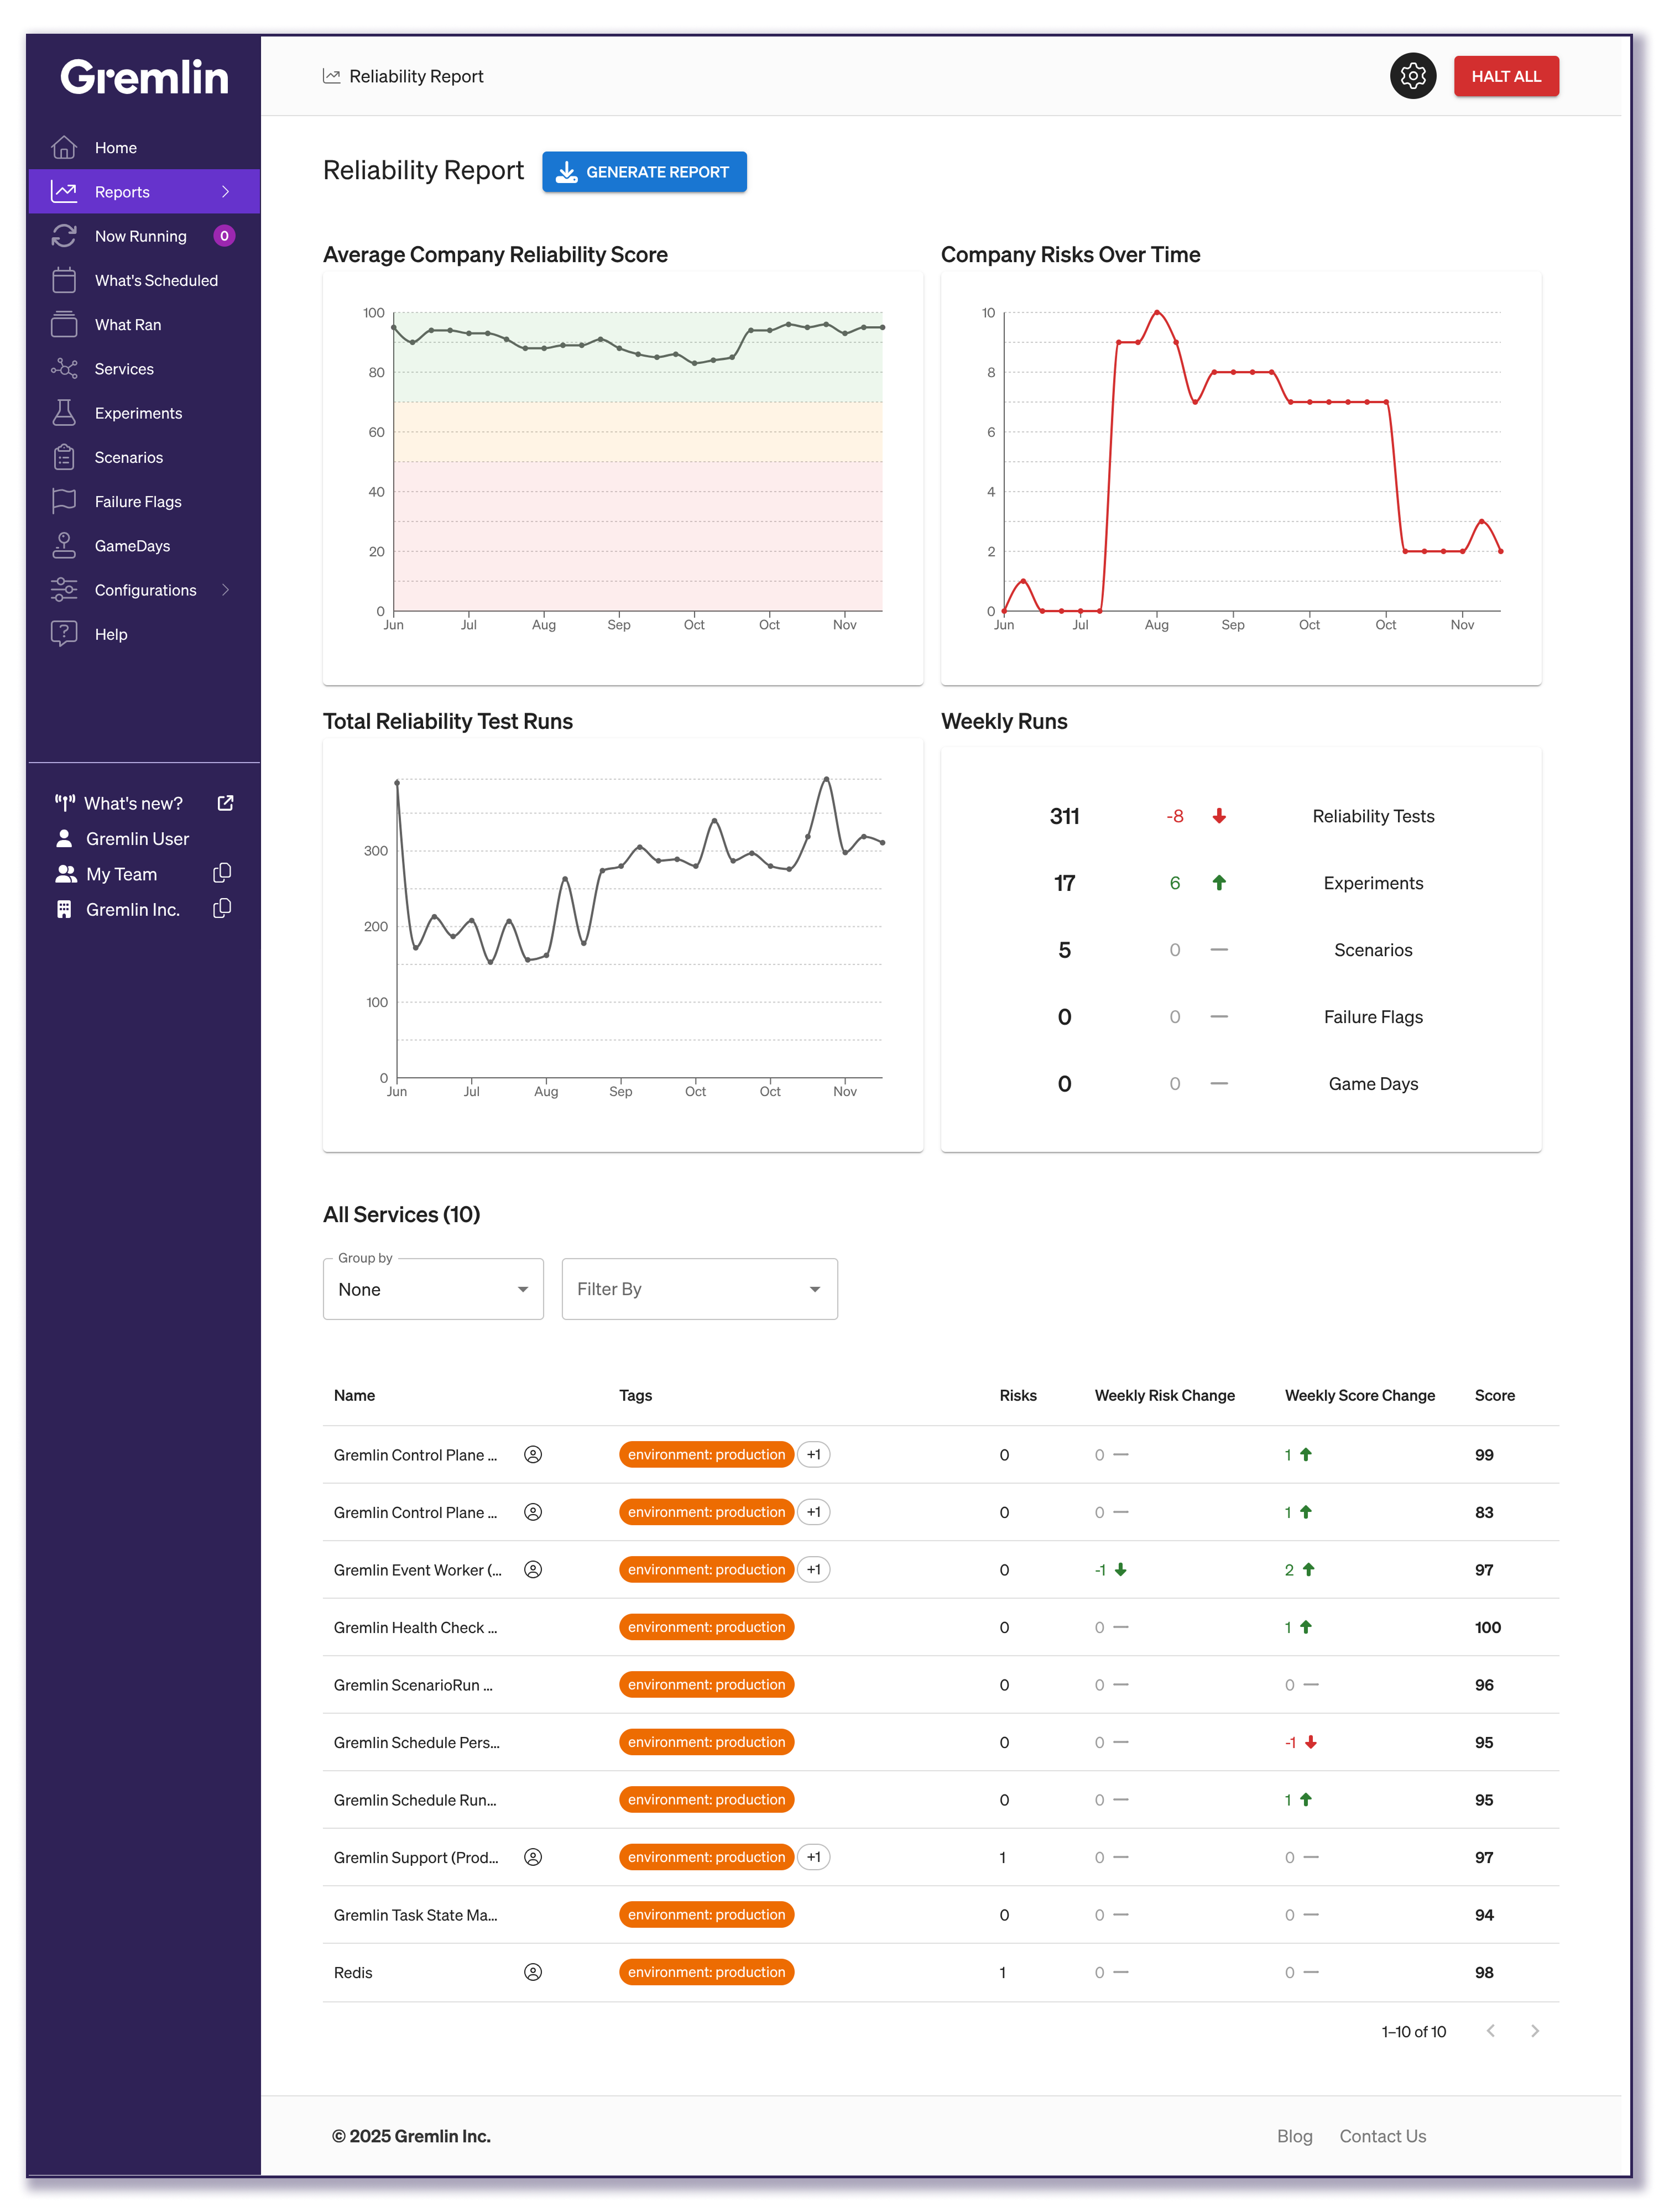Viewport: 1659px width, 2212px height.
Task: Expand the Configurations submenu chevron
Action: click(225, 590)
